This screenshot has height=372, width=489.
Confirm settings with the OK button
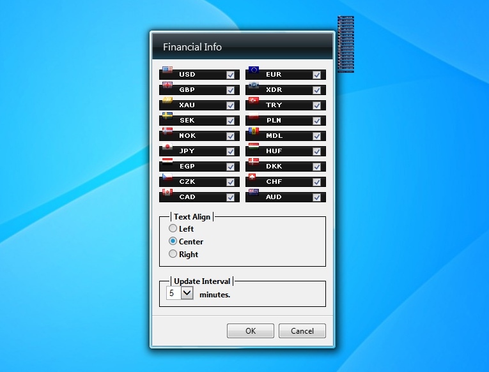point(251,331)
